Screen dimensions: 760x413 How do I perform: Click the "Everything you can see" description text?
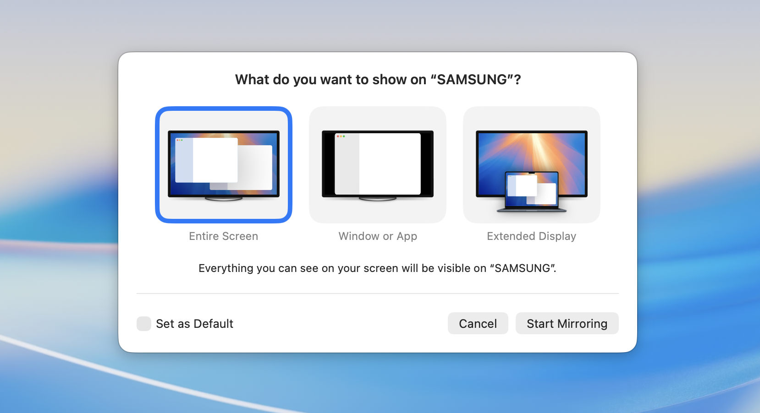point(377,268)
